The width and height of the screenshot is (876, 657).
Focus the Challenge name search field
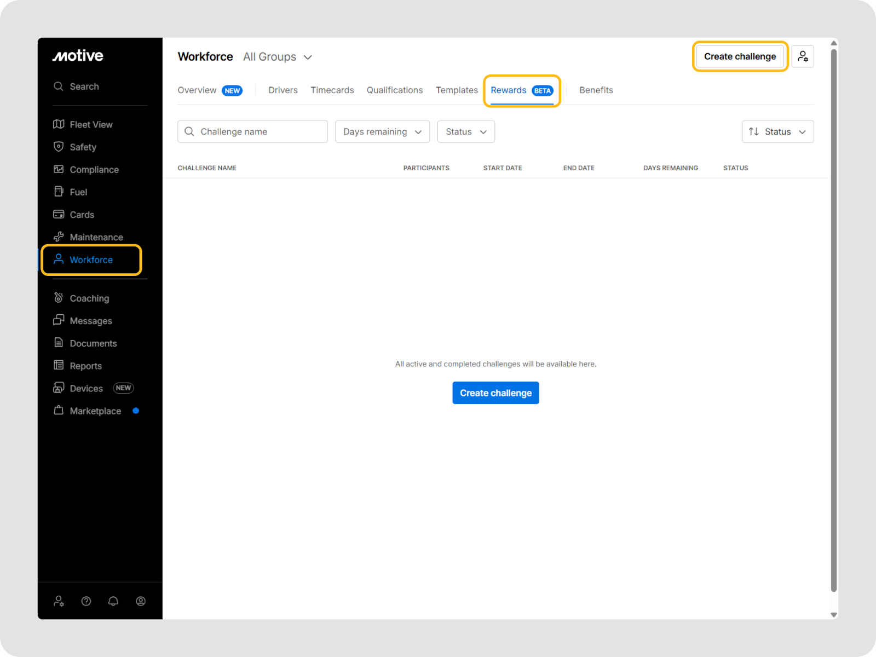(252, 132)
